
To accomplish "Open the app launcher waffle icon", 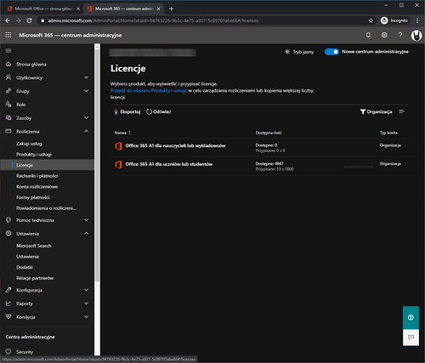I will [x=8, y=35].
